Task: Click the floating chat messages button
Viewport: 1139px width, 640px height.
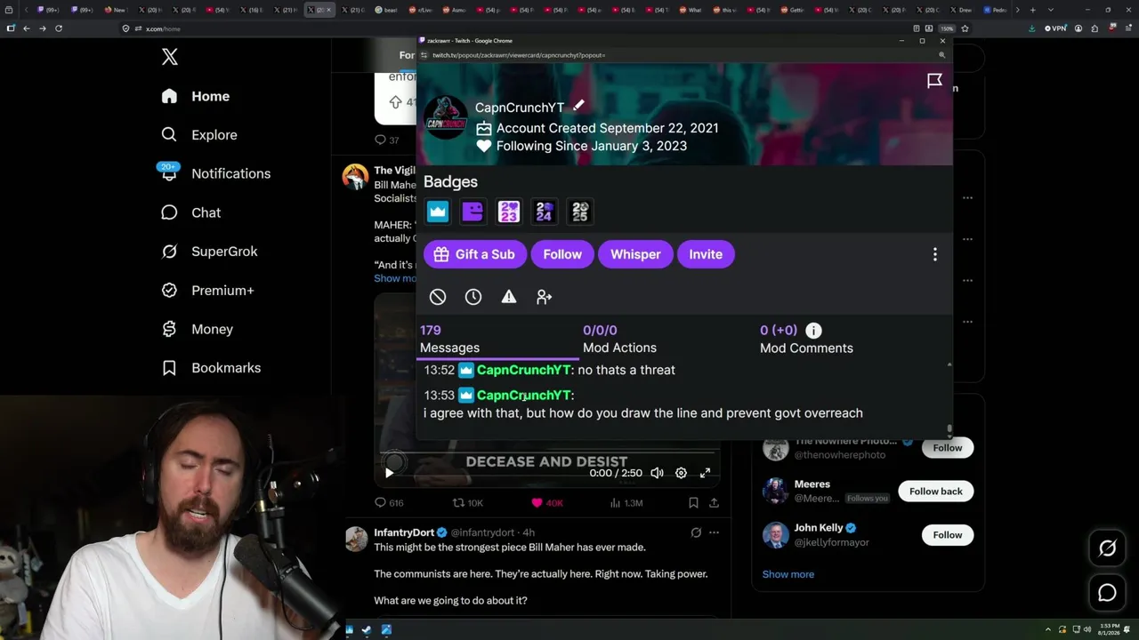Action: (1107, 593)
